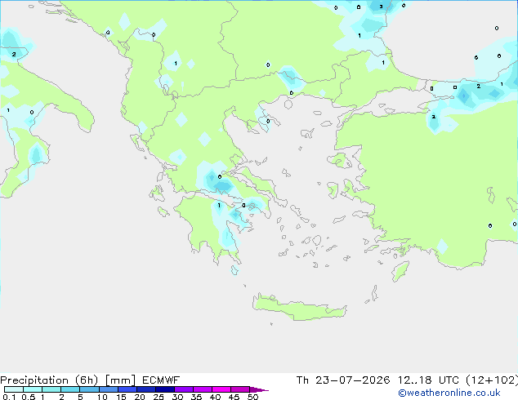The image size is (518, 400).
Task: Click the '20' legend scale label
Action: click(x=140, y=397)
